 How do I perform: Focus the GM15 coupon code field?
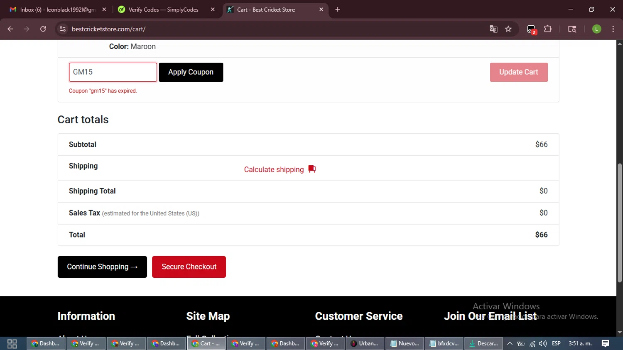(113, 72)
